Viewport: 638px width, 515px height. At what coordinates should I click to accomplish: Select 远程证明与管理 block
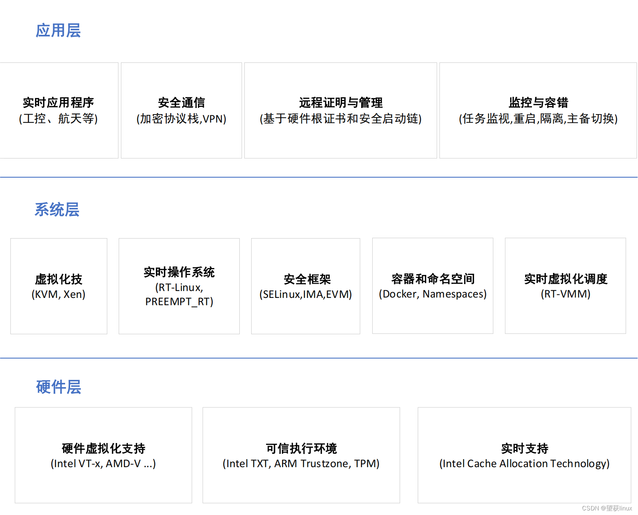(340, 110)
